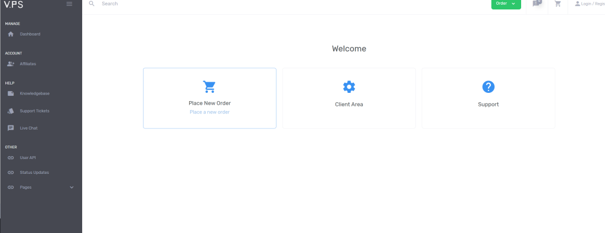Open the green Order dropdown button
This screenshot has height=233, width=605.
pyautogui.click(x=506, y=4)
